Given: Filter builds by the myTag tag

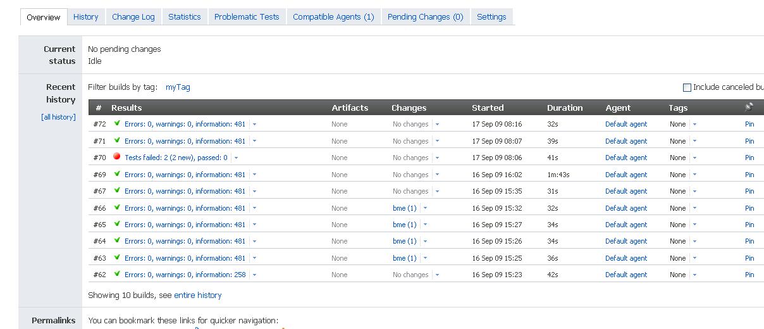Looking at the screenshot, I should point(178,87).
